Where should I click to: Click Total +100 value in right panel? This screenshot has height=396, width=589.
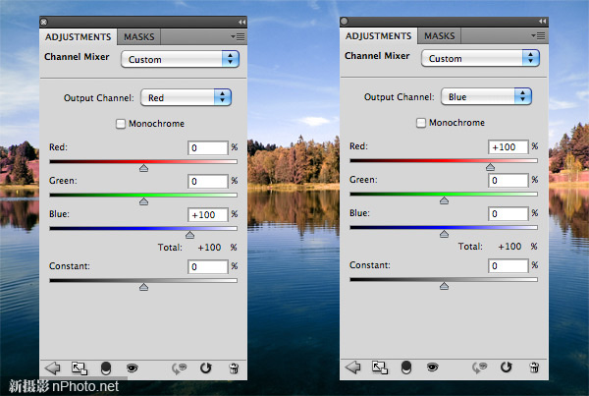(x=509, y=247)
